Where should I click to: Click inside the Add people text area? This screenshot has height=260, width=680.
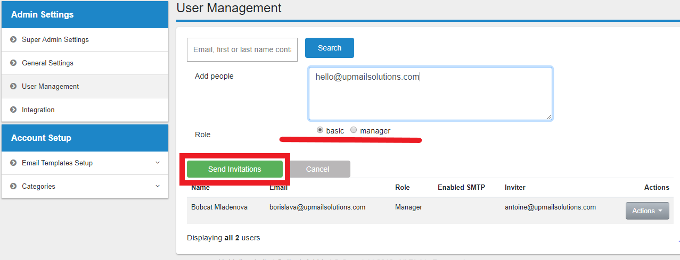430,96
